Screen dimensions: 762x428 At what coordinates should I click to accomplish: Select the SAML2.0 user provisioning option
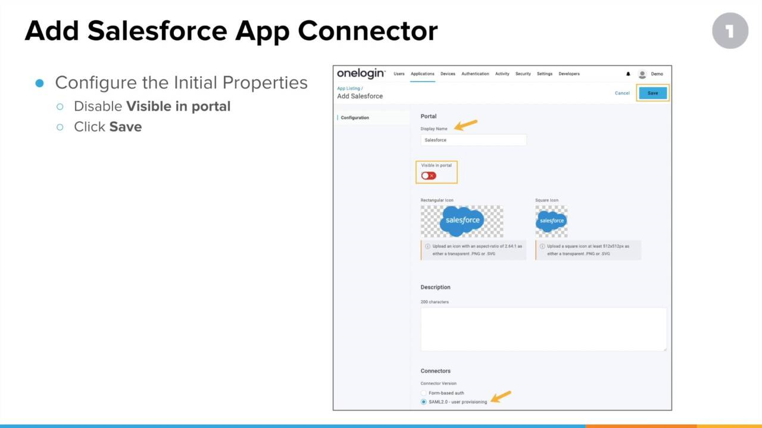click(423, 402)
